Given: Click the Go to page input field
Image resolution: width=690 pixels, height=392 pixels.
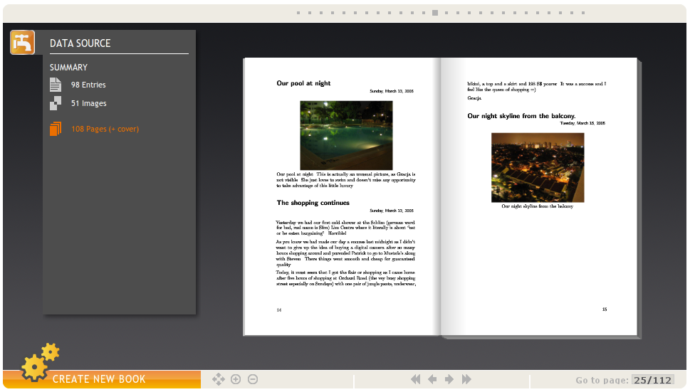Looking at the screenshot, I should [652, 380].
